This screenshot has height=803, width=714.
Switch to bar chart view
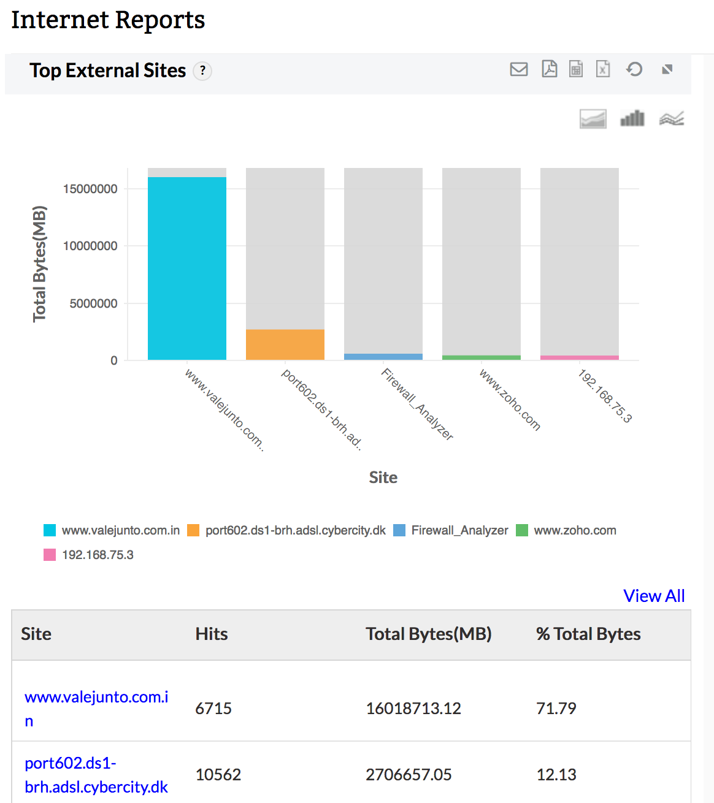pyautogui.click(x=632, y=118)
